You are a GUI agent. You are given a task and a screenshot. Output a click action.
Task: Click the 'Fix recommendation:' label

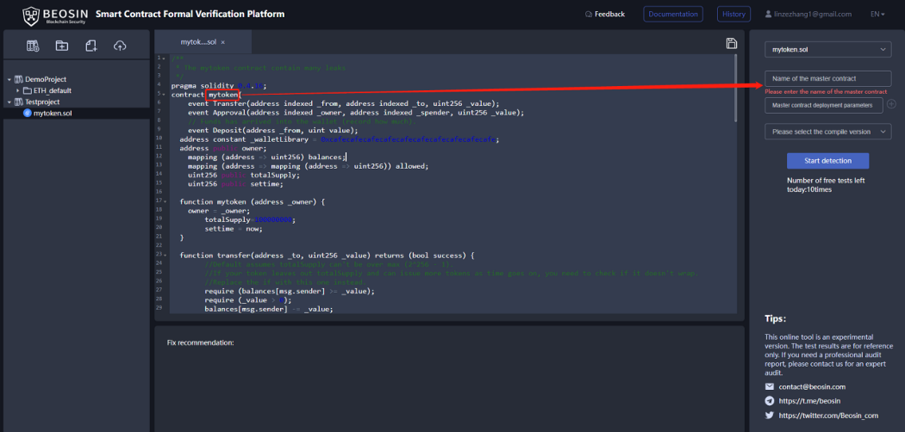[x=200, y=343]
